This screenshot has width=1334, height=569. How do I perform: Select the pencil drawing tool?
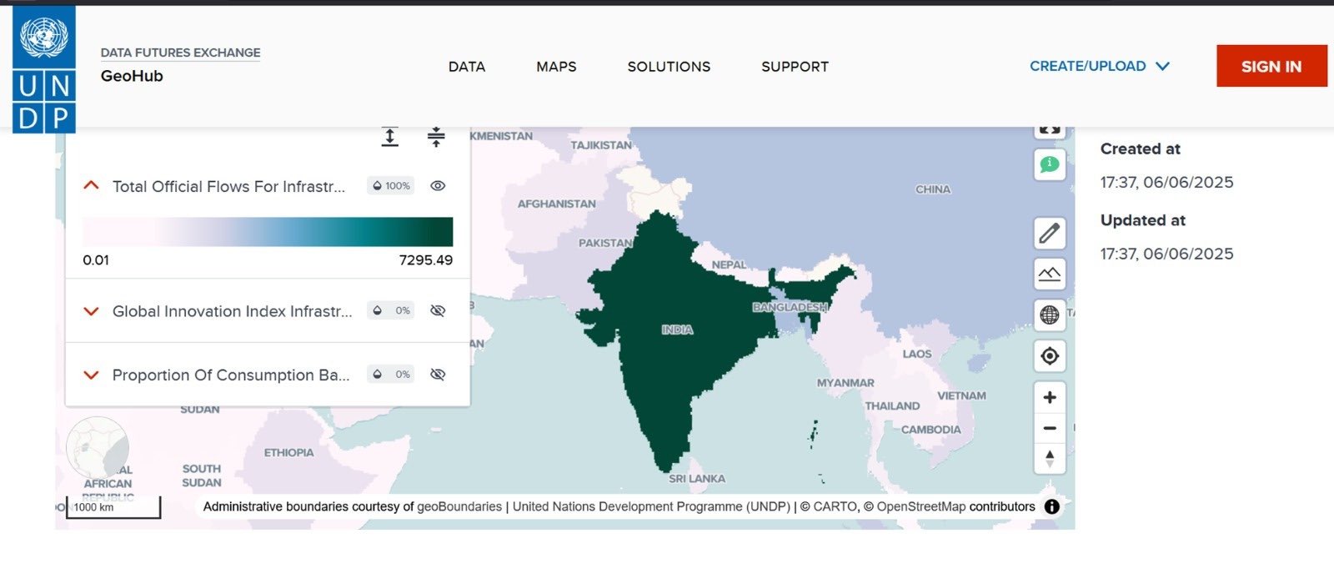pos(1050,233)
